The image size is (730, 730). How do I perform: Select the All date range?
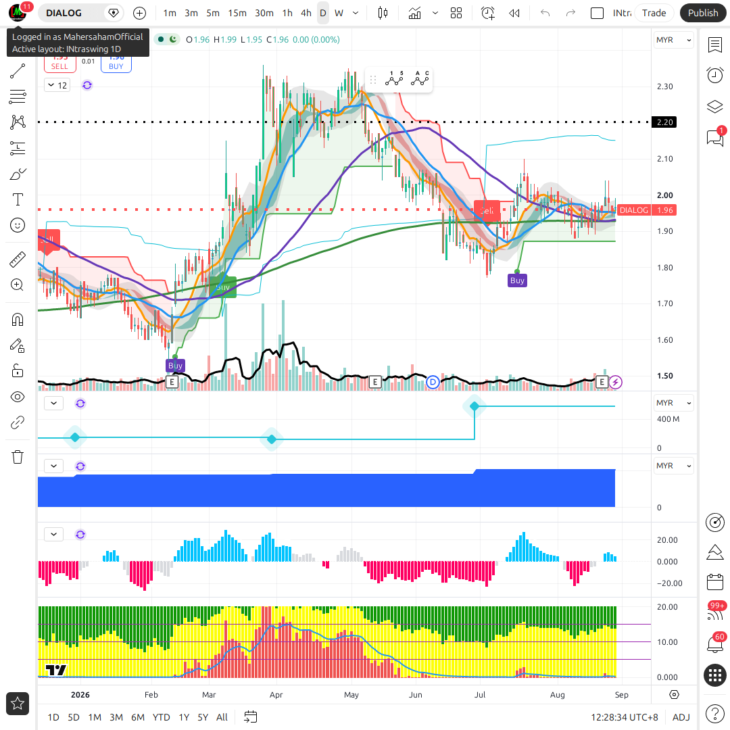[x=222, y=717]
